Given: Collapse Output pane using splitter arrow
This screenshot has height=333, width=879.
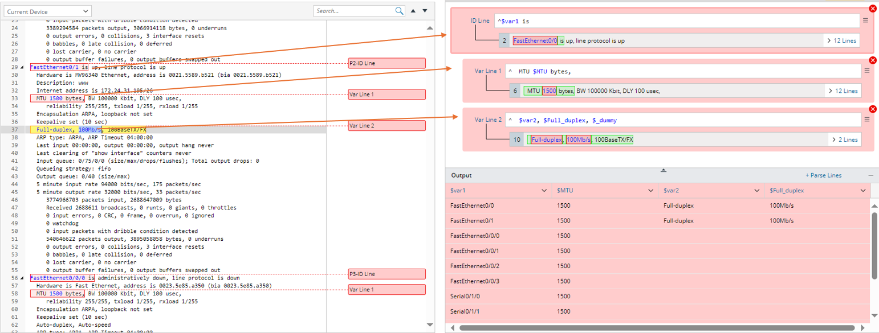Looking at the screenshot, I should [x=663, y=170].
